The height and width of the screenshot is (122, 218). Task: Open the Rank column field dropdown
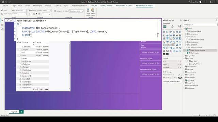click(178, 62)
